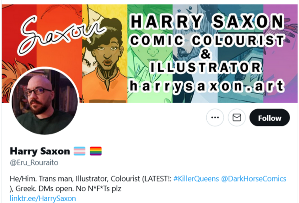Click harrysaxon.art text on the banner

[207, 86]
